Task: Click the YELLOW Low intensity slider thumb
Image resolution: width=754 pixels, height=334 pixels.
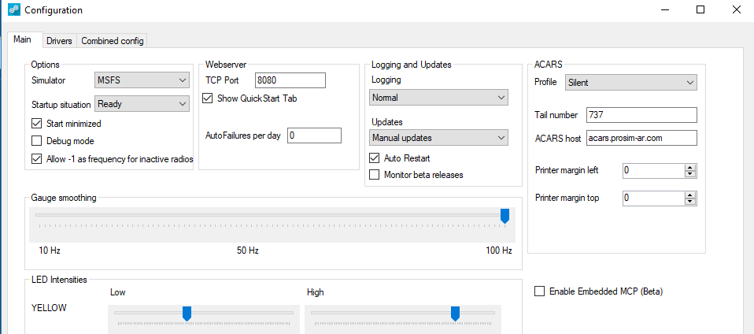Action: tap(187, 314)
